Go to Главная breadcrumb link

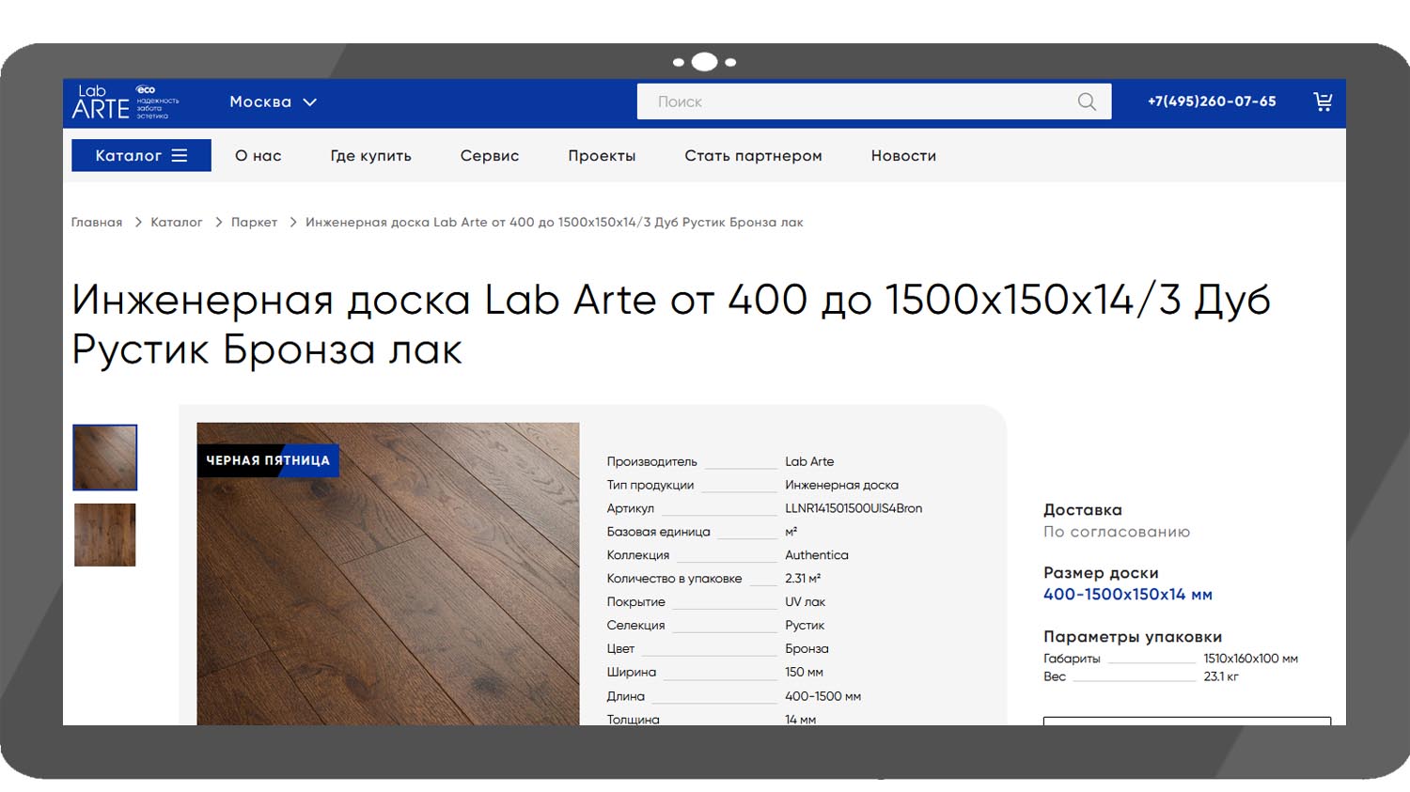click(x=97, y=223)
